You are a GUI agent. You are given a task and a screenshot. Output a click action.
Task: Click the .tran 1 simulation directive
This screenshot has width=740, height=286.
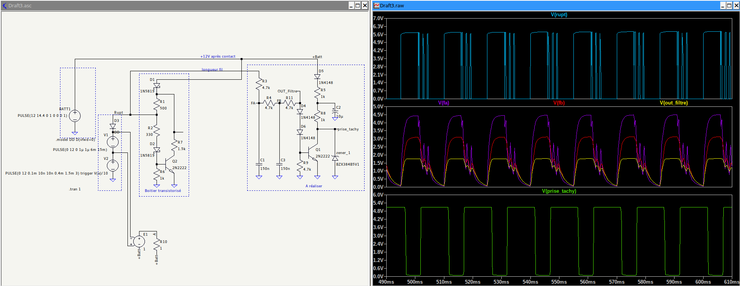tap(75, 189)
